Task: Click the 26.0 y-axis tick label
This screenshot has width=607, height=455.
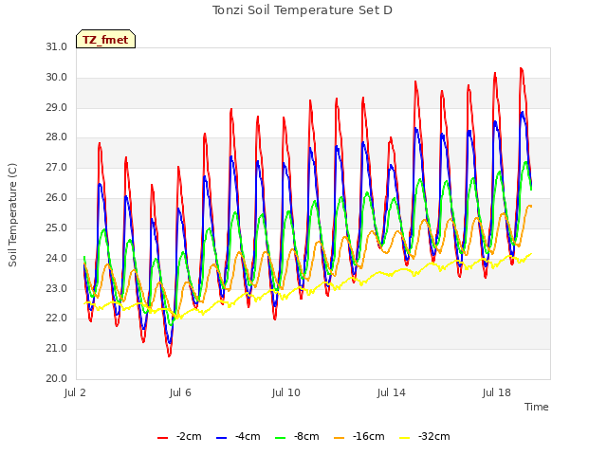Action: coord(57,198)
